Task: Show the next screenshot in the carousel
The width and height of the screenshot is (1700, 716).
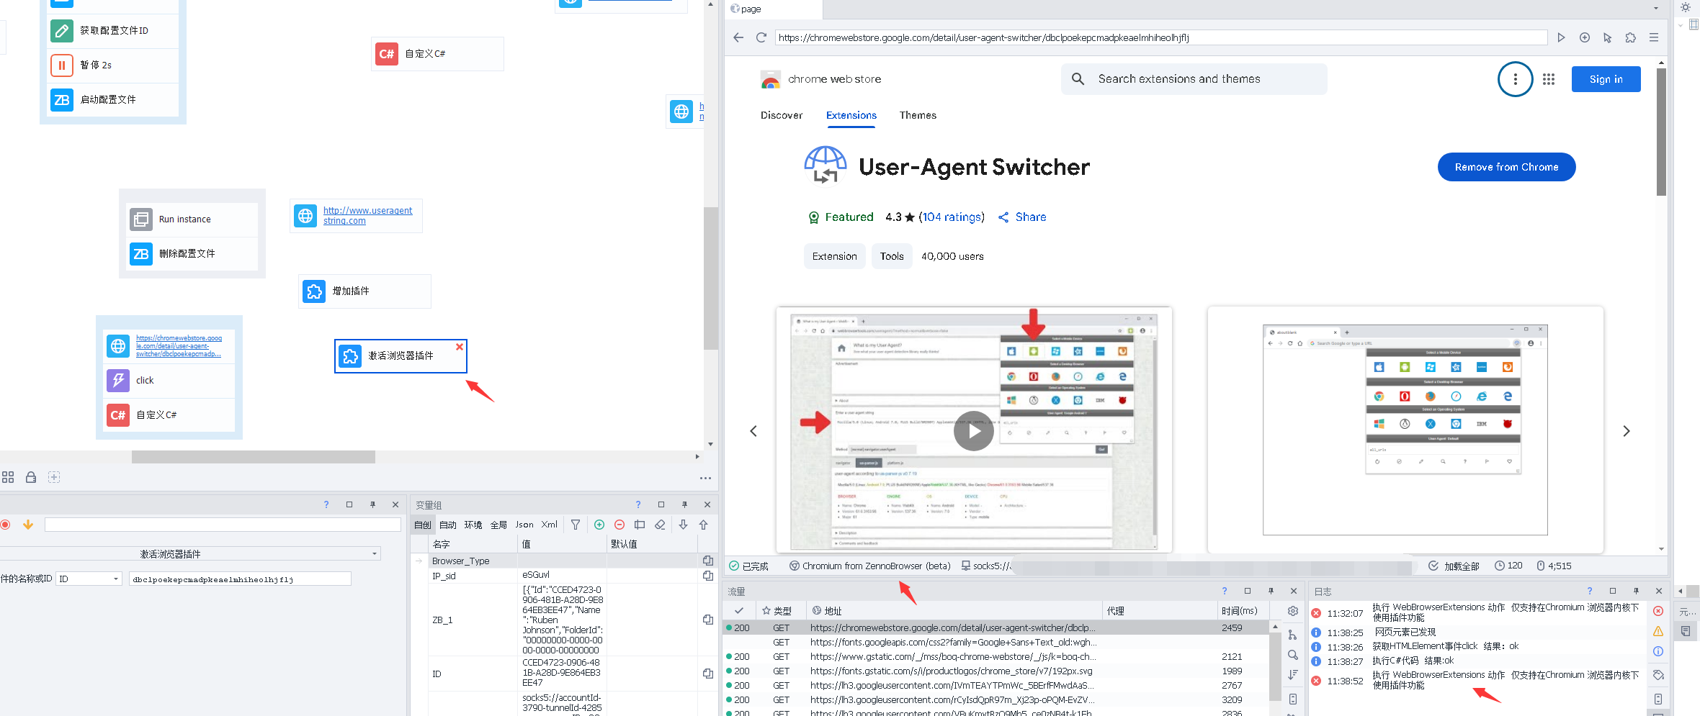Action: pos(1626,431)
